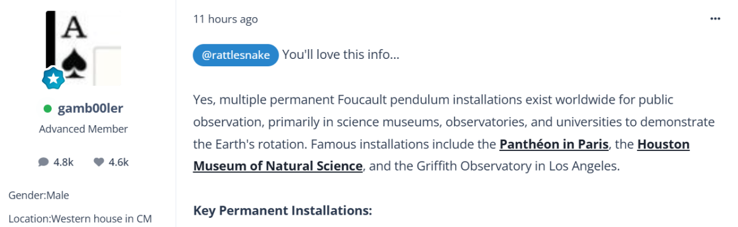Click the 11 hours ago timestamp

pos(226,19)
